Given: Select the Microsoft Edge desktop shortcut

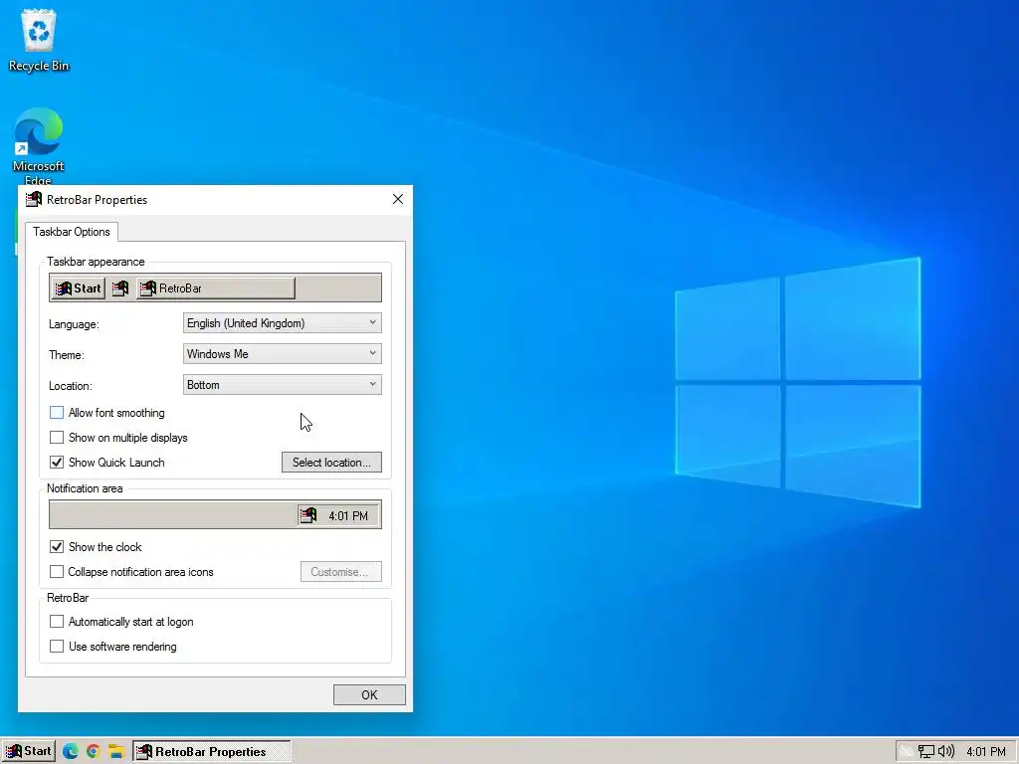Looking at the screenshot, I should 39,146.
